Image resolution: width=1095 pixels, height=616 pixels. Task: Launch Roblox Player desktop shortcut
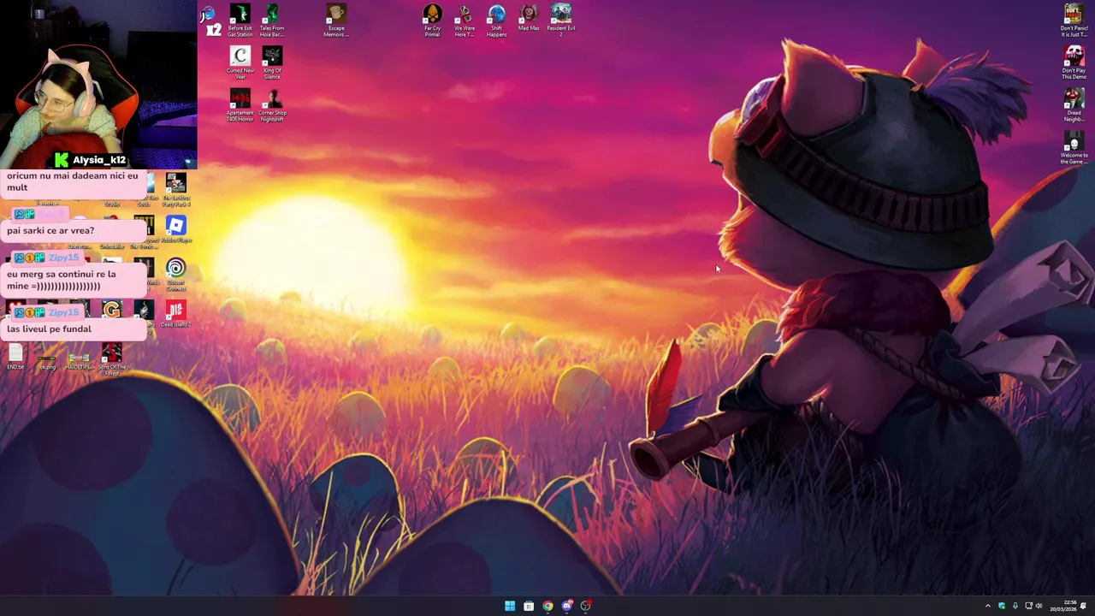point(175,229)
